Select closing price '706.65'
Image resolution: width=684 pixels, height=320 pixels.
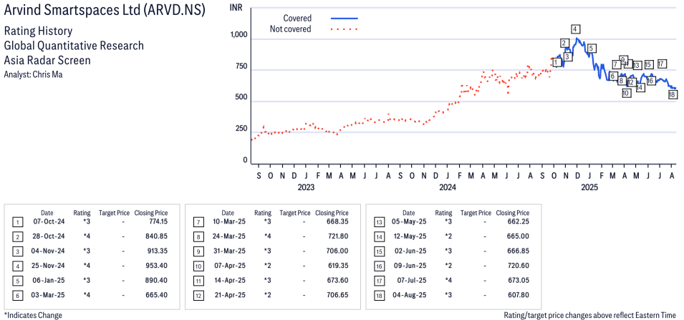[x=339, y=295]
